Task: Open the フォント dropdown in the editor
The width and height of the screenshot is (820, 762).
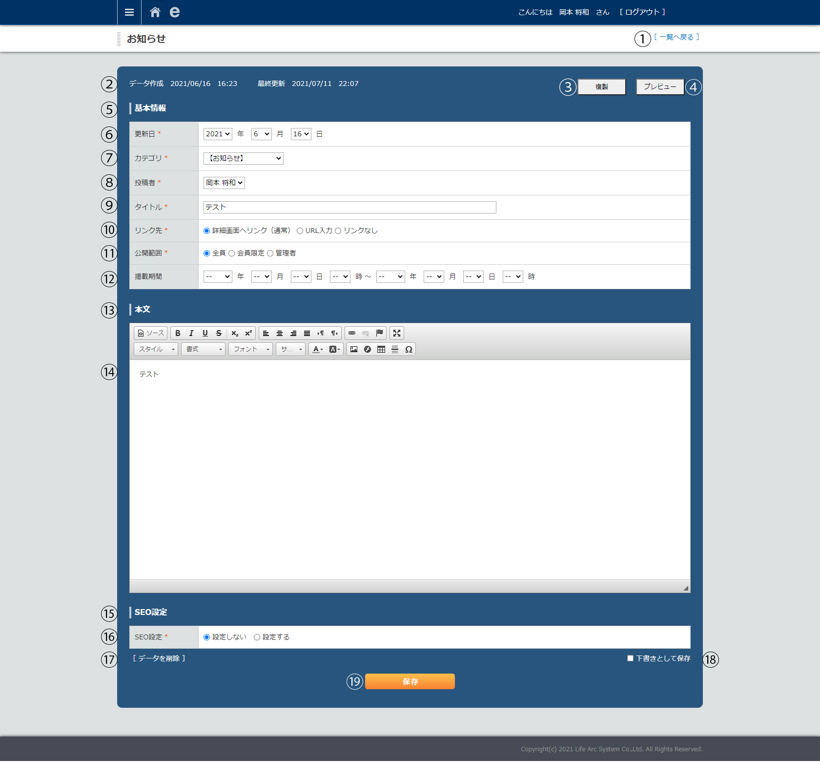Action: click(x=250, y=349)
